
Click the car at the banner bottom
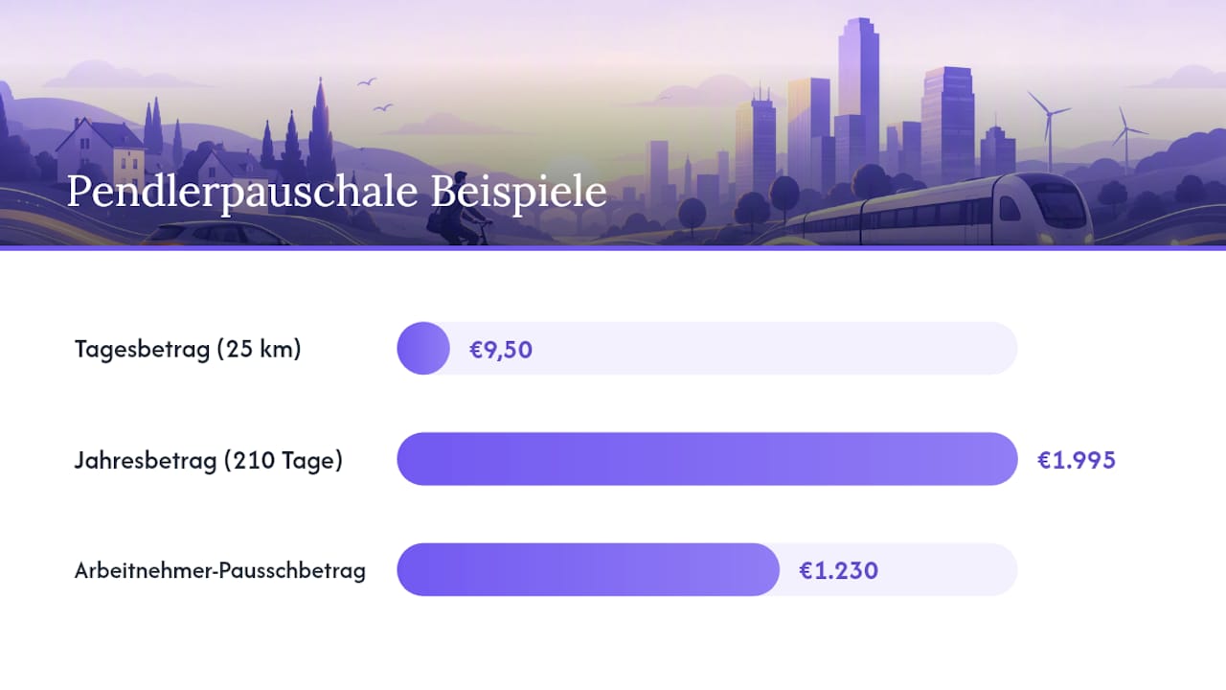[216, 234]
